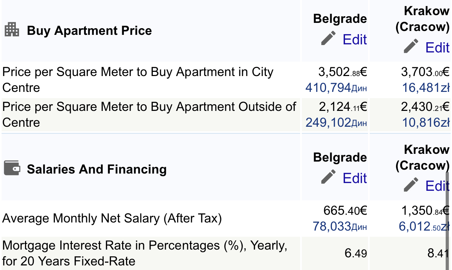Click the Mortgage Interest Rate row label
Screen dimensions: 452x270
pyautogui.click(x=144, y=253)
